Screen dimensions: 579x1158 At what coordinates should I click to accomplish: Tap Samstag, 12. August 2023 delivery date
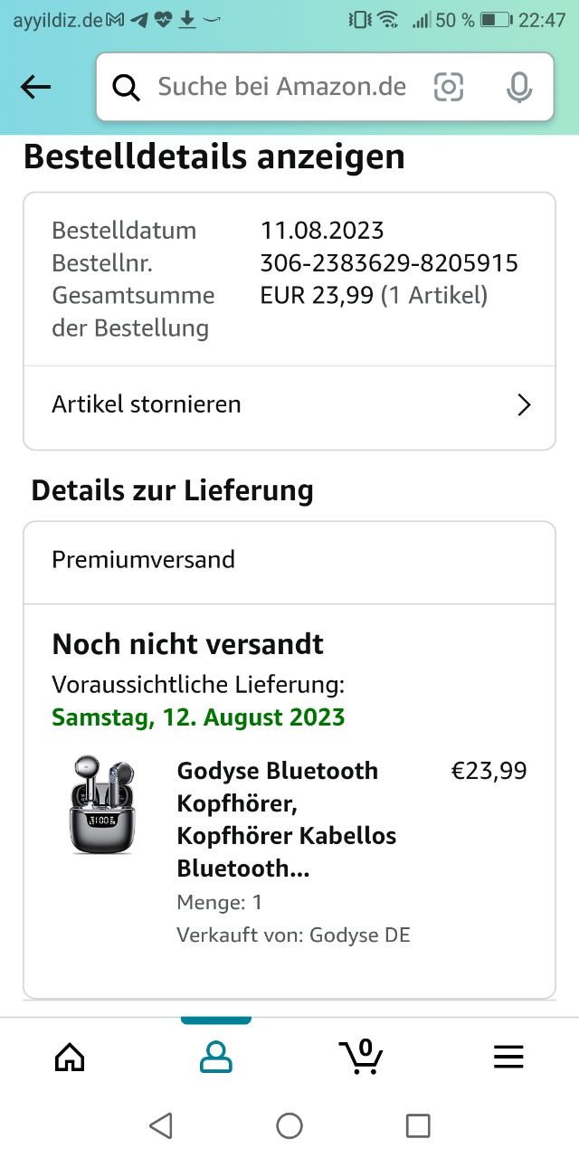tap(198, 717)
